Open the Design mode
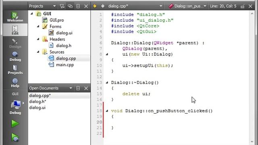The width and height of the screenshot is (258, 145). pos(15,43)
